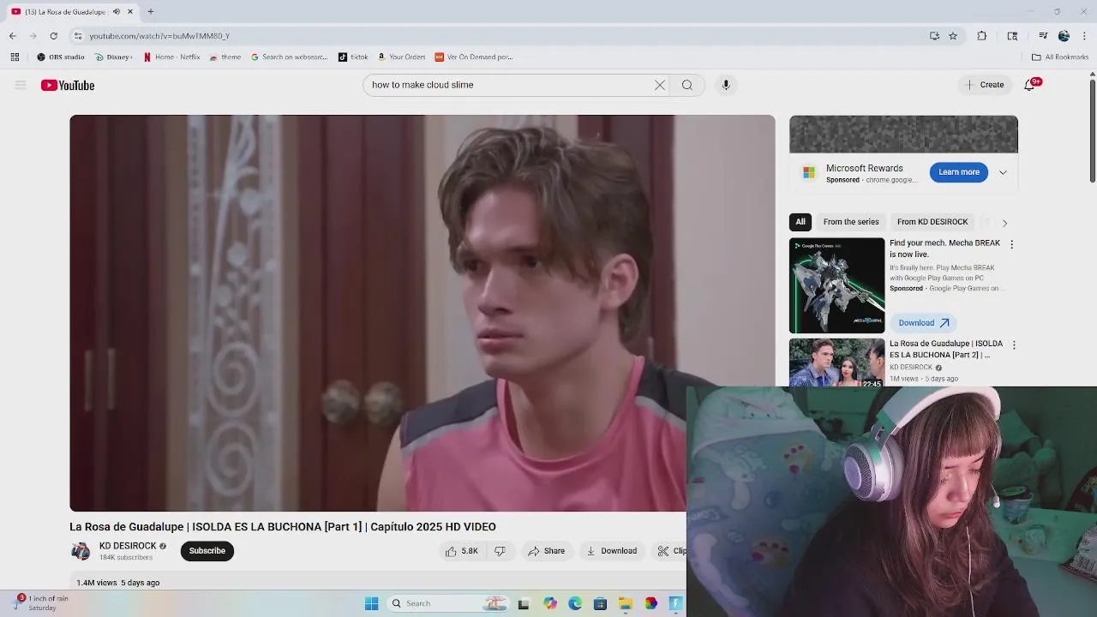Click the Share button
The image size is (1097, 617).
(547, 551)
